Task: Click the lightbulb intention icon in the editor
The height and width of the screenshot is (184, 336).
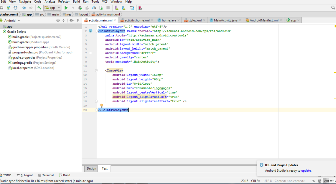Action: pos(101,106)
